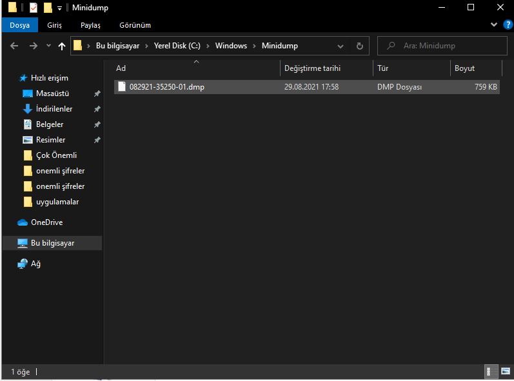Open the recent locations dropdown arrow
The width and height of the screenshot is (514, 381).
coord(48,46)
